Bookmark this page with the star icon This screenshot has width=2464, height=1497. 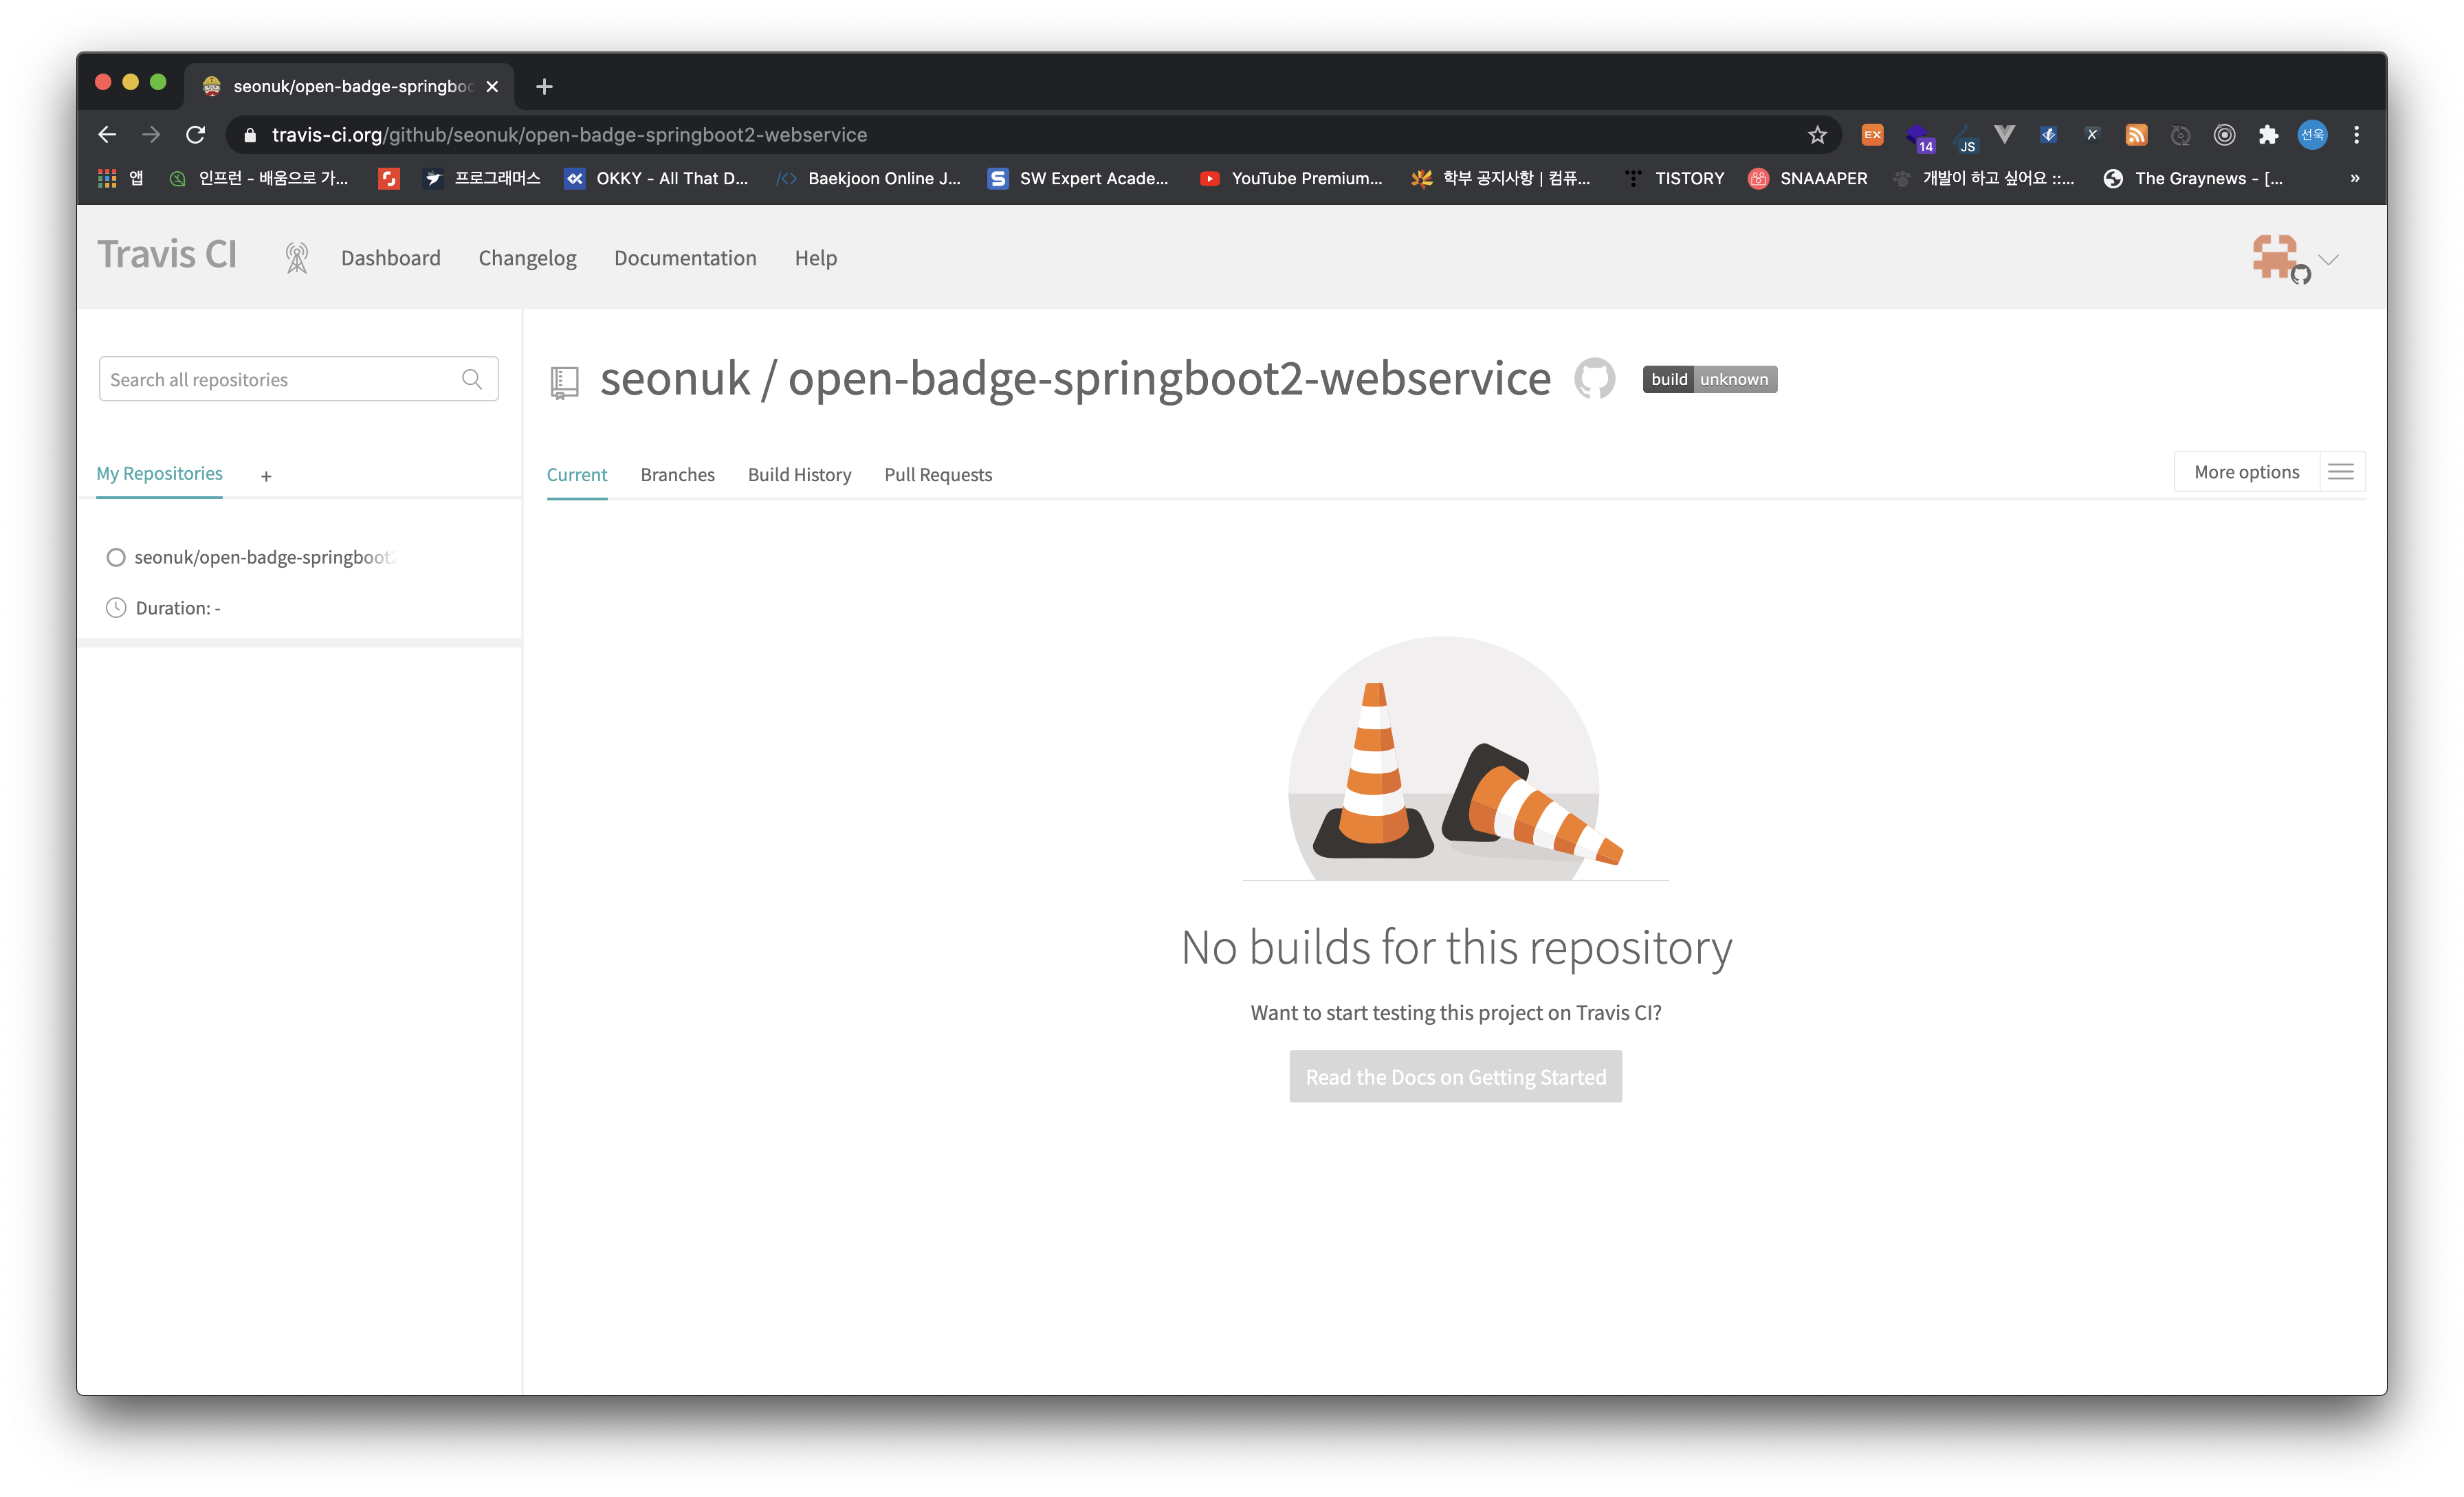[x=1817, y=135]
